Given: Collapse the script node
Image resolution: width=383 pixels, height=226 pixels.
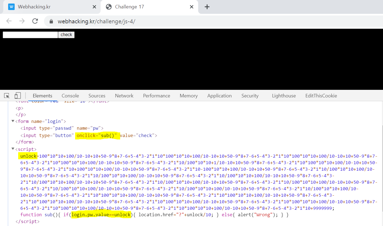Looking at the screenshot, I should [x=13, y=149].
